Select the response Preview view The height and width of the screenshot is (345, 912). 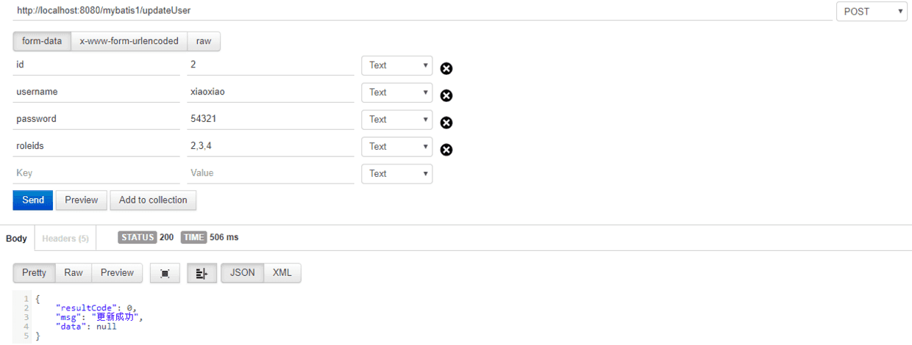(x=118, y=273)
